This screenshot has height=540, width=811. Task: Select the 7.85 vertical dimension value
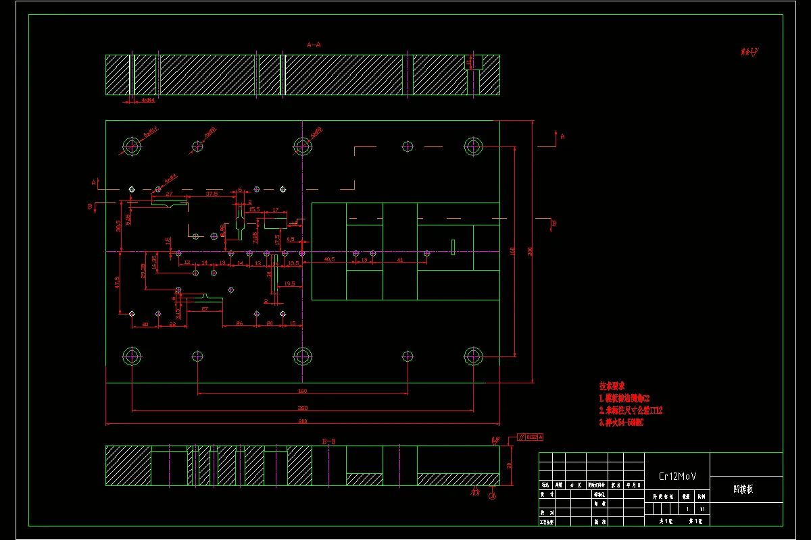point(255,237)
